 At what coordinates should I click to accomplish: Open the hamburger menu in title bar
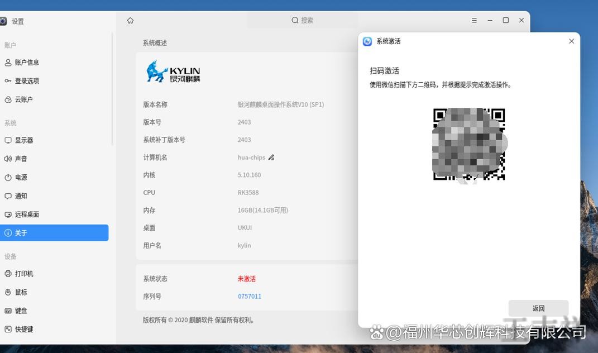point(474,20)
